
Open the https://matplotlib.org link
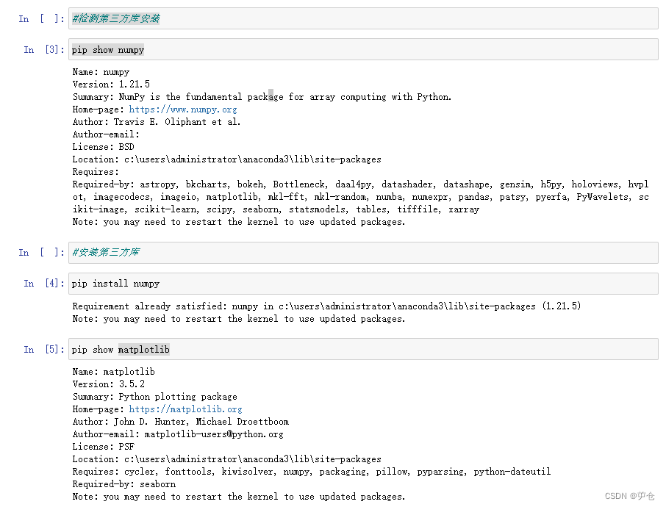click(185, 409)
